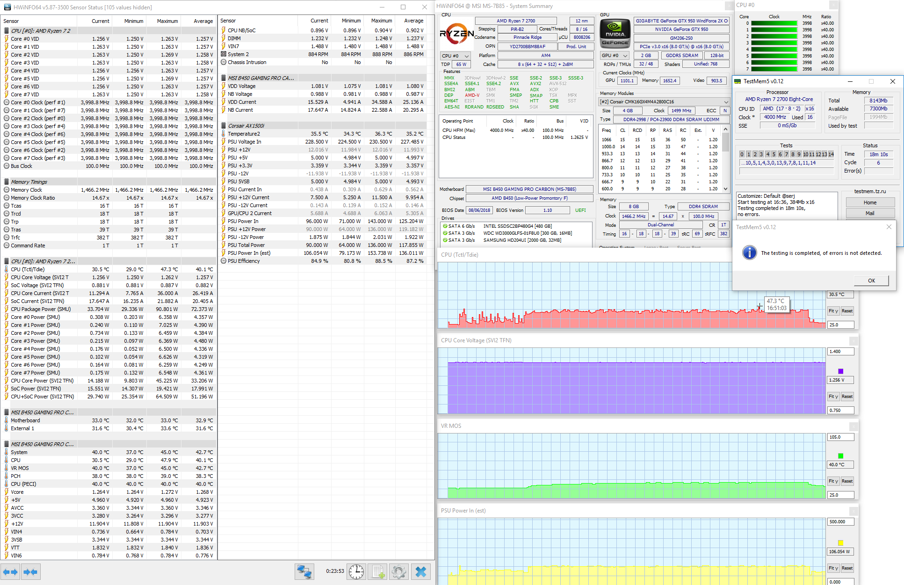Click the expand columns left-right arrows icon
904x585 pixels.
tap(10, 572)
